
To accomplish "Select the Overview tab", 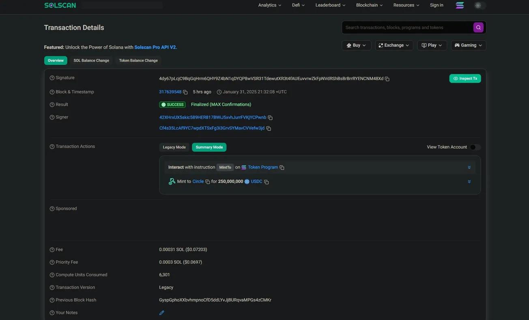I will (x=56, y=60).
